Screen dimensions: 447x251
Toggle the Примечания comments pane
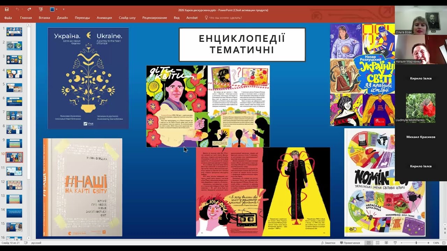tap(350, 243)
